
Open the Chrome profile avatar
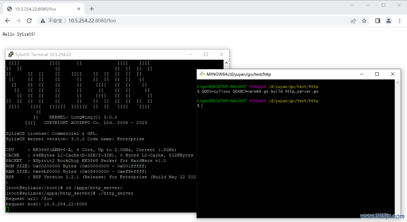389,21
